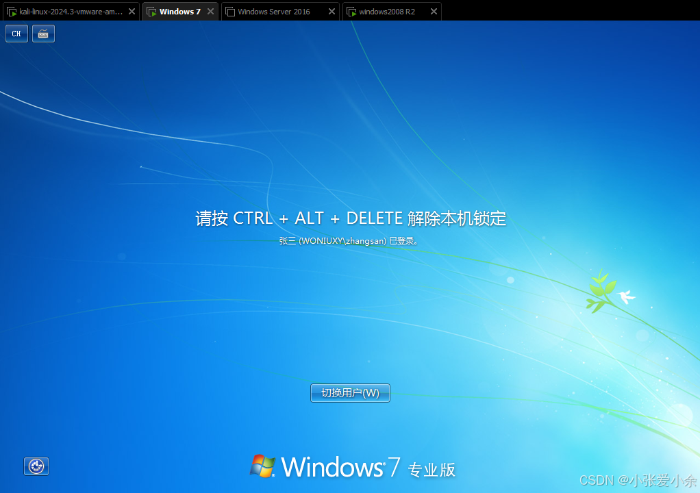Open the on-screen keyboard icon

point(43,34)
